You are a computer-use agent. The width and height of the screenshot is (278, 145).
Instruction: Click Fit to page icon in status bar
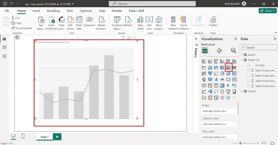pos(273,143)
